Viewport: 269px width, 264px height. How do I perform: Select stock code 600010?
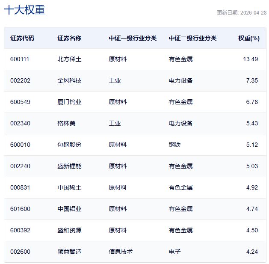(x=20, y=145)
